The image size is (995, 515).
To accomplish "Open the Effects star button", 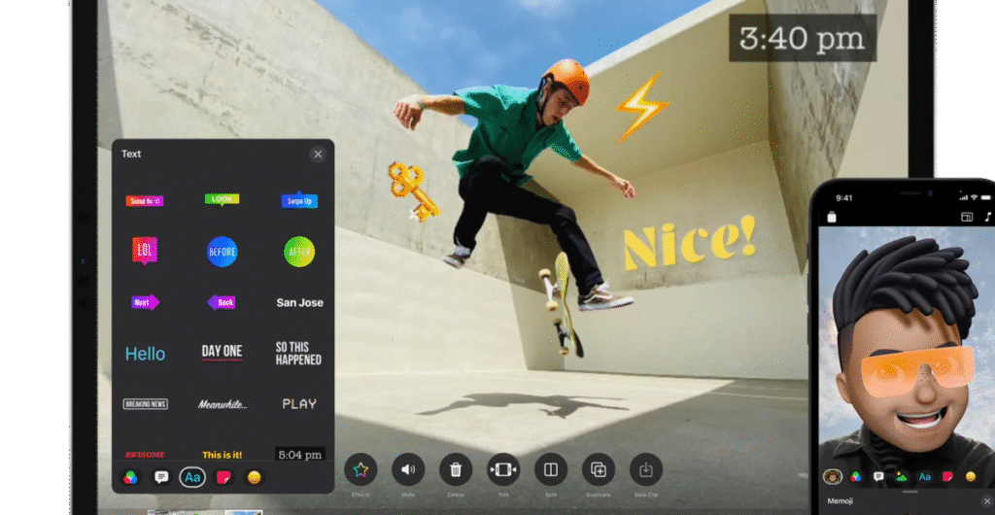I will coord(360,470).
